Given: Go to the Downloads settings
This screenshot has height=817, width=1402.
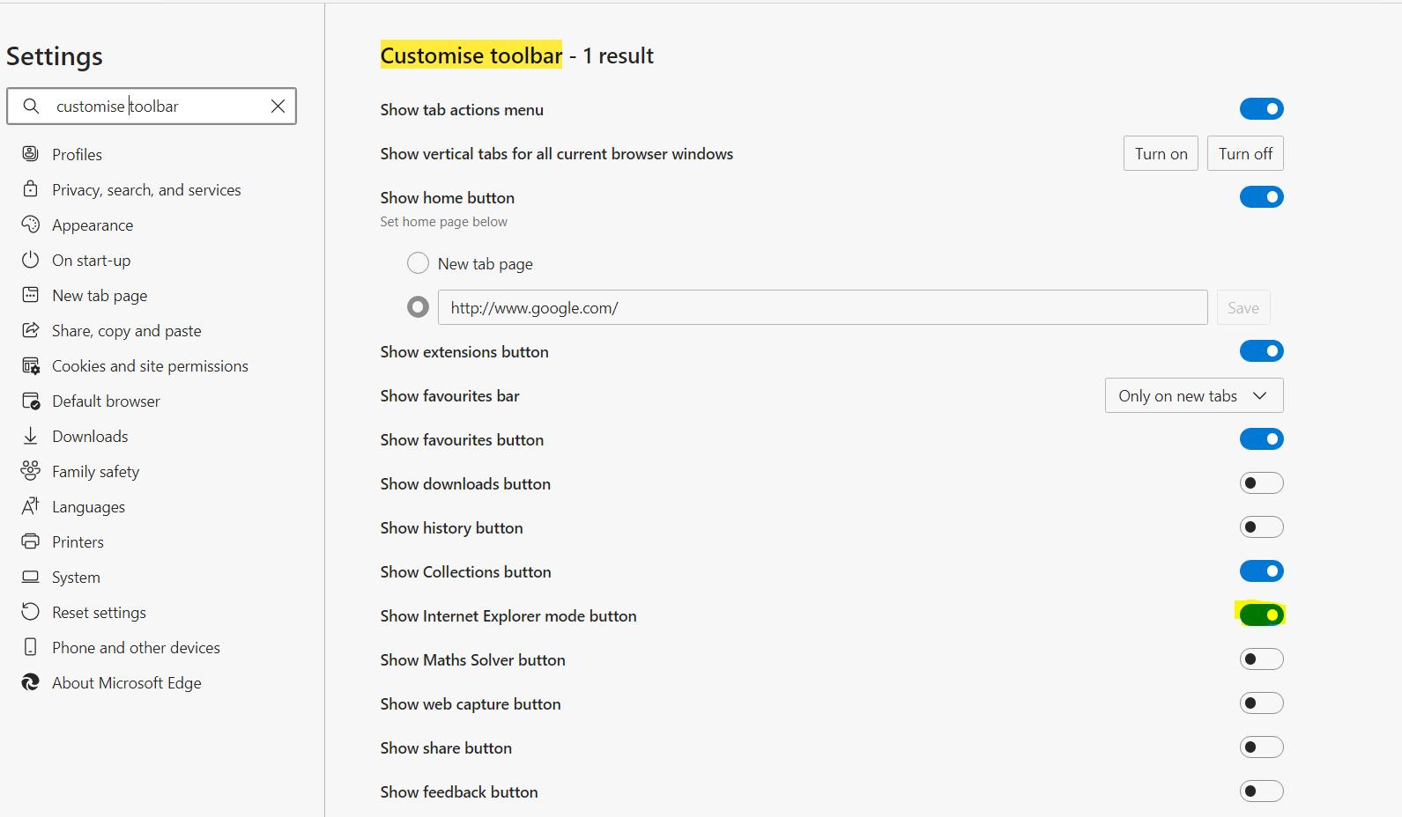Looking at the screenshot, I should [90, 436].
